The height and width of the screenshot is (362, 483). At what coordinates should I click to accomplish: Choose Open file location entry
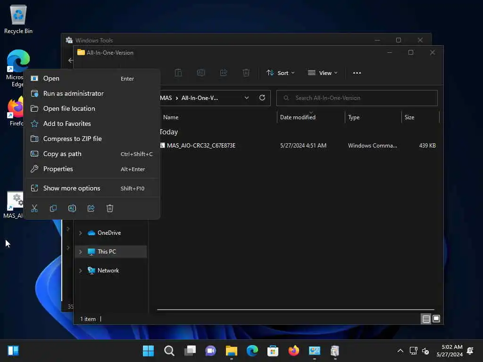(92, 109)
